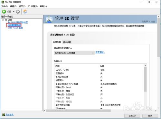Image resolution: width=161 pixels, height=119 pixels.
Task: Open the 桌面 menu
Action: (x=22, y=6)
